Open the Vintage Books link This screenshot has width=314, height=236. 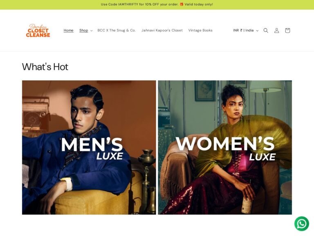pos(200,30)
